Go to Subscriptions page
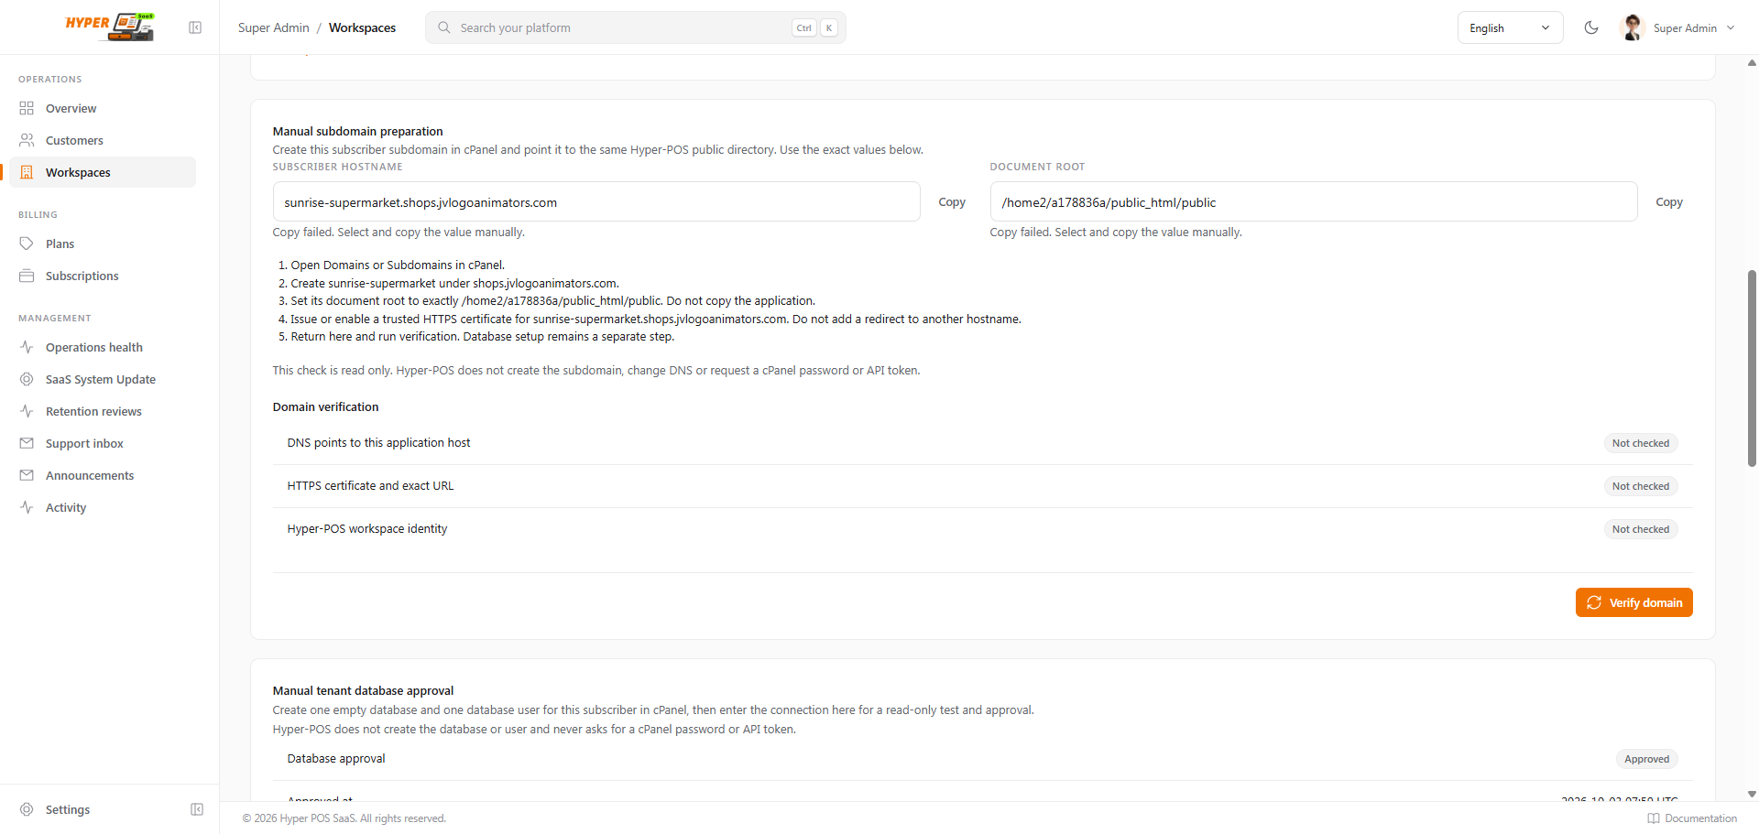Image resolution: width=1759 pixels, height=834 pixels. click(x=103, y=276)
